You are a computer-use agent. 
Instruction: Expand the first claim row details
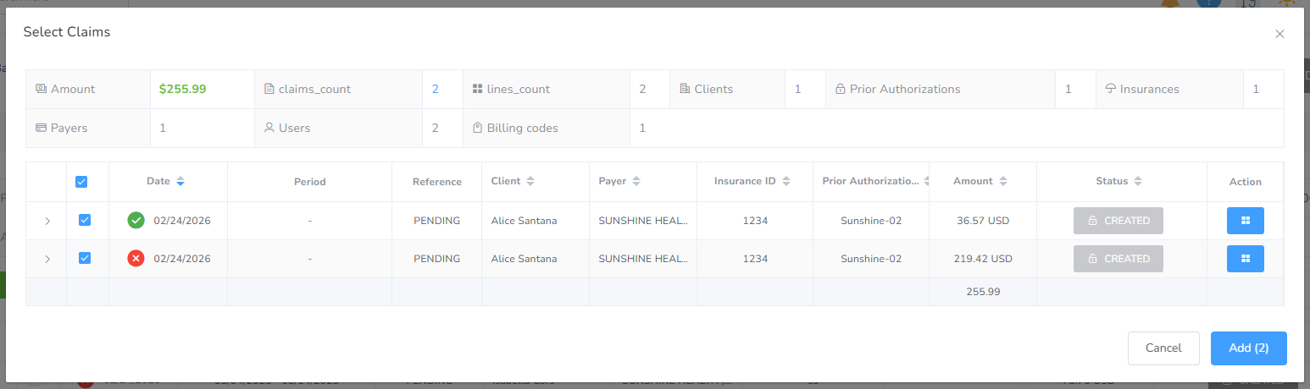click(47, 221)
